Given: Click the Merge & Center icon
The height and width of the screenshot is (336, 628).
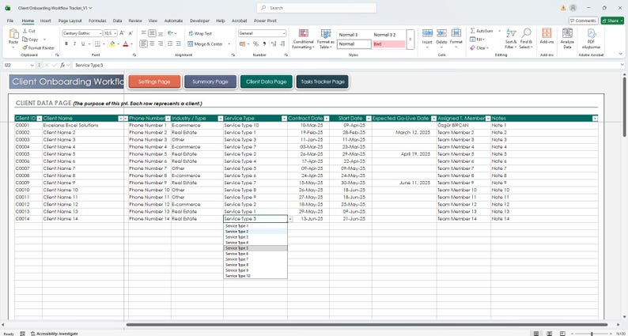Looking at the screenshot, I should [x=191, y=44].
